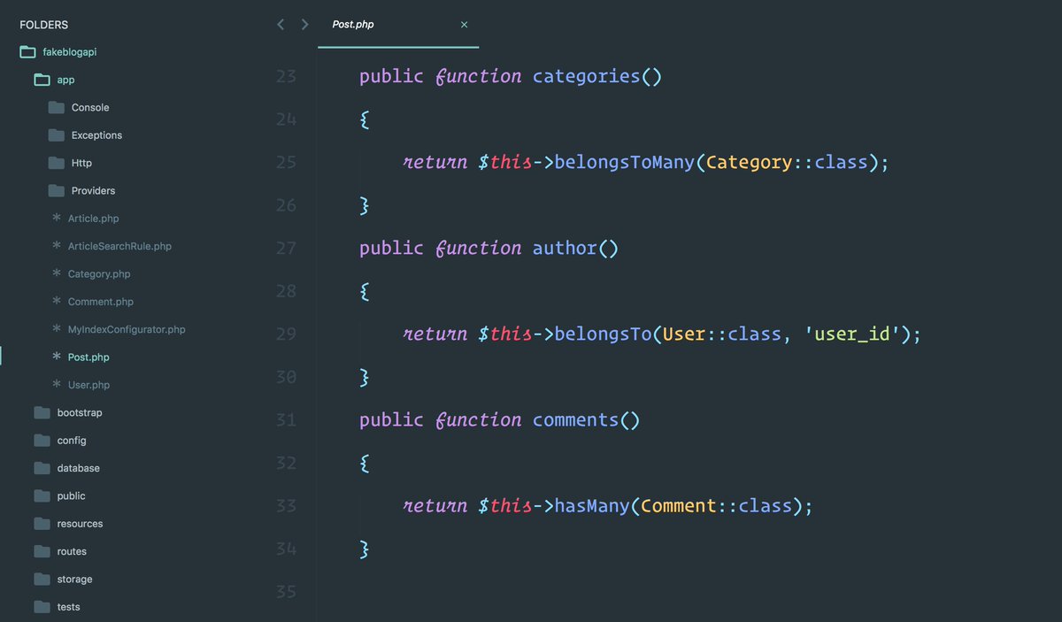The image size is (1062, 622).
Task: Place cursor on author function name
Action: (x=565, y=248)
